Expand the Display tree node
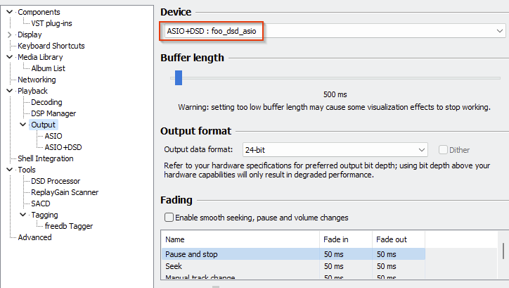The image size is (509, 288). (x=9, y=35)
